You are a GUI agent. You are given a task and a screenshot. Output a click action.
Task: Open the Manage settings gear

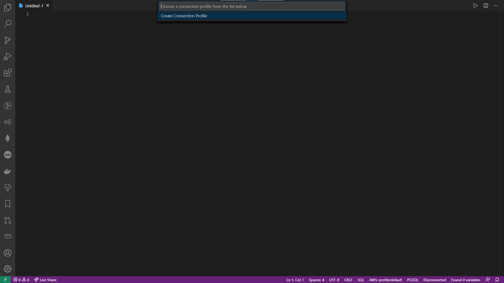(x=8, y=269)
